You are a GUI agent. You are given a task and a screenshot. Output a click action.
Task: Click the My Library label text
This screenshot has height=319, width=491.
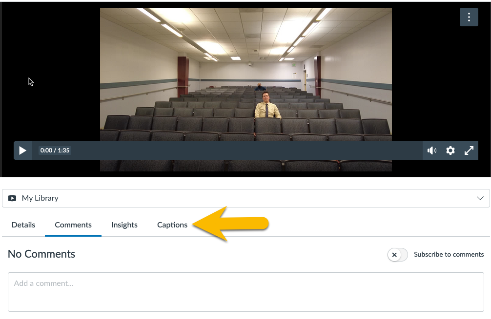point(40,198)
